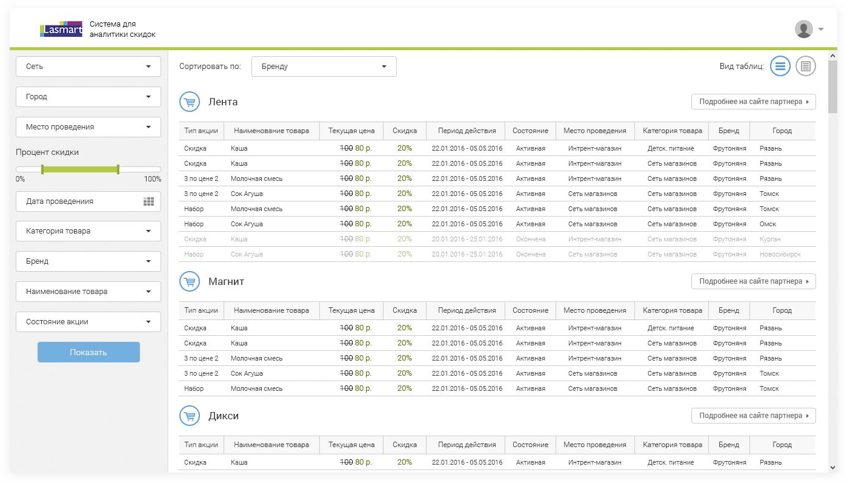Click Курган city in ended Лента row
The height and width of the screenshot is (484, 847).
(x=770, y=239)
